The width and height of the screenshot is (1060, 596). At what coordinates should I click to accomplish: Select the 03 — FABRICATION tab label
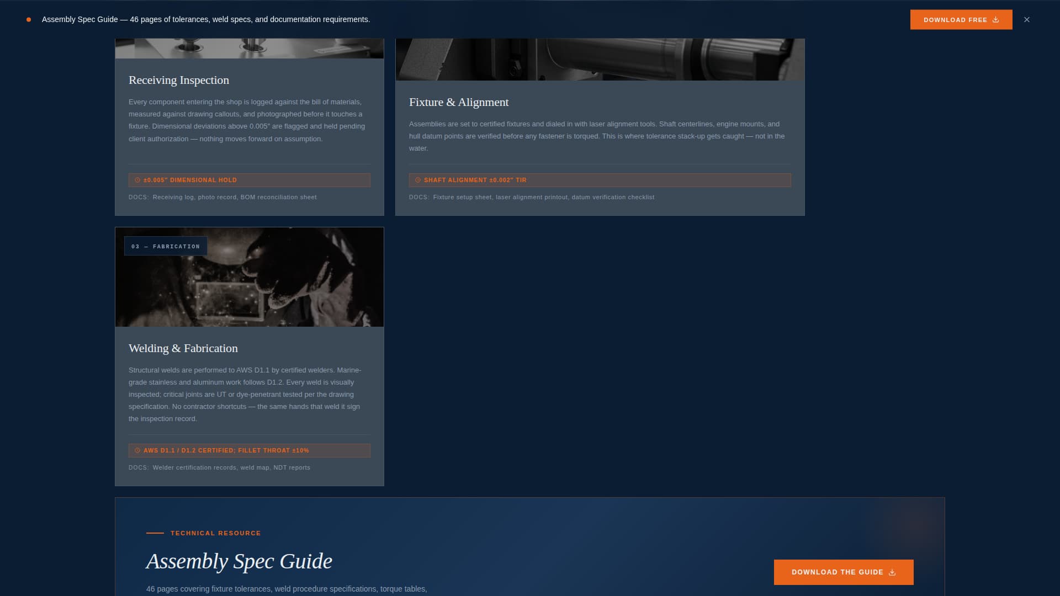(166, 246)
